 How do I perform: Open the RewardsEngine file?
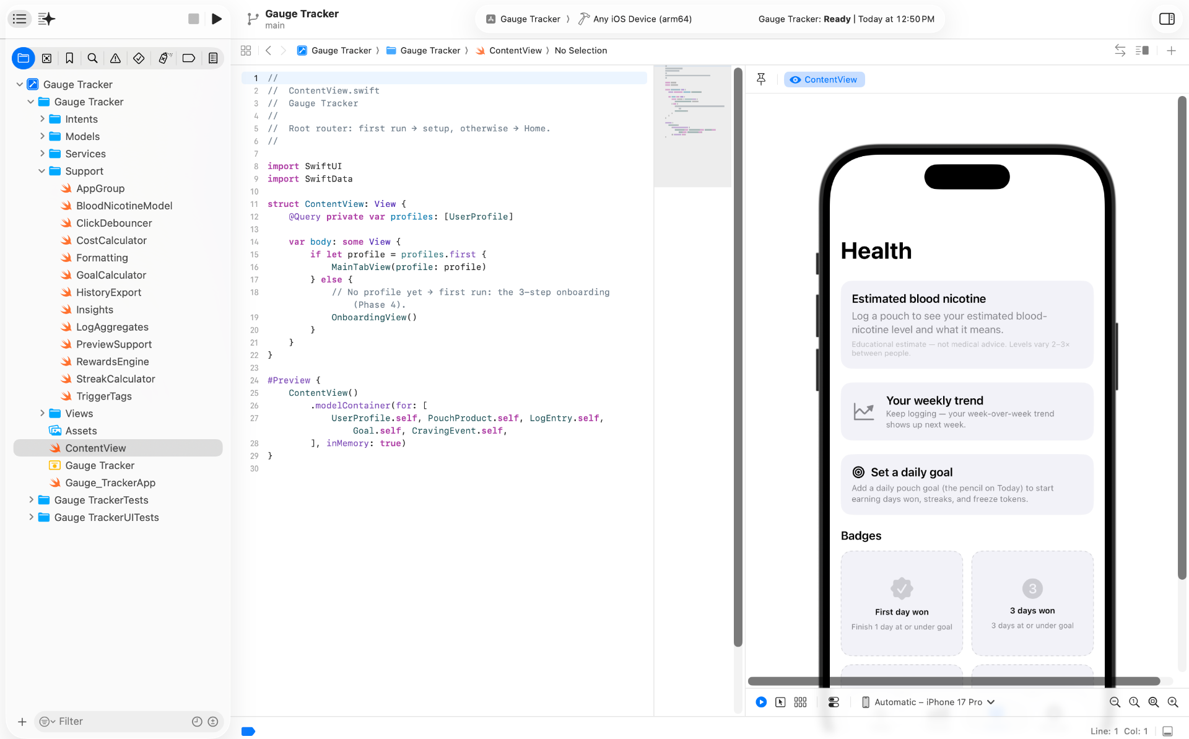coord(112,362)
